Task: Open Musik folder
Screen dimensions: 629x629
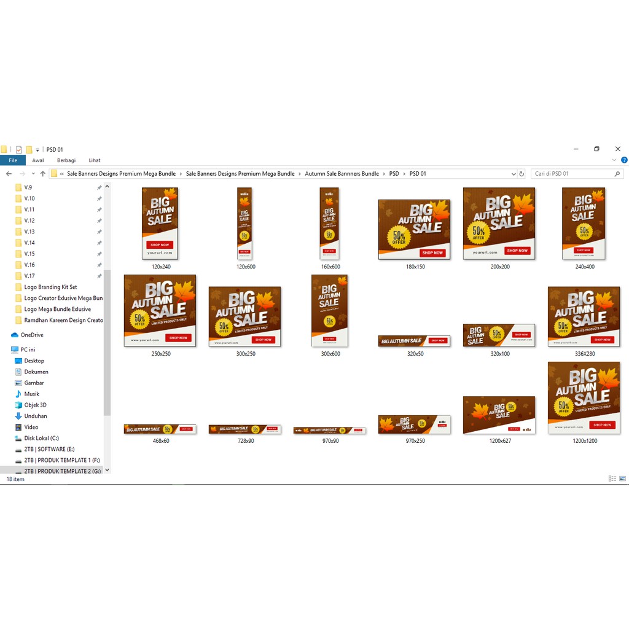Action: tap(32, 394)
